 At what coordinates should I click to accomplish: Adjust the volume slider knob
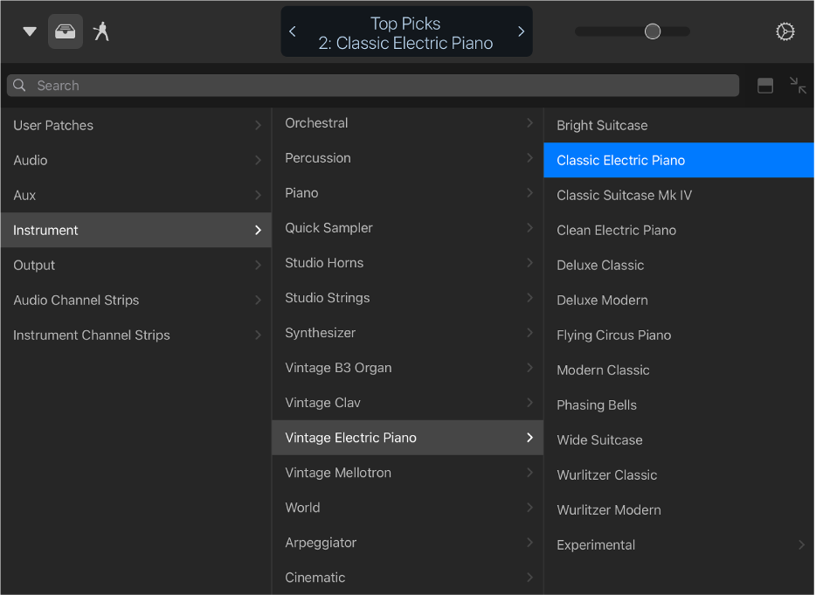coord(653,31)
